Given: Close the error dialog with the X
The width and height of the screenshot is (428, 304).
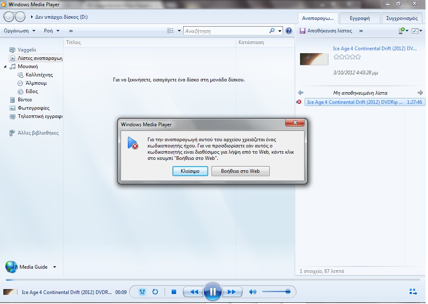Looking at the screenshot, I should pos(295,123).
